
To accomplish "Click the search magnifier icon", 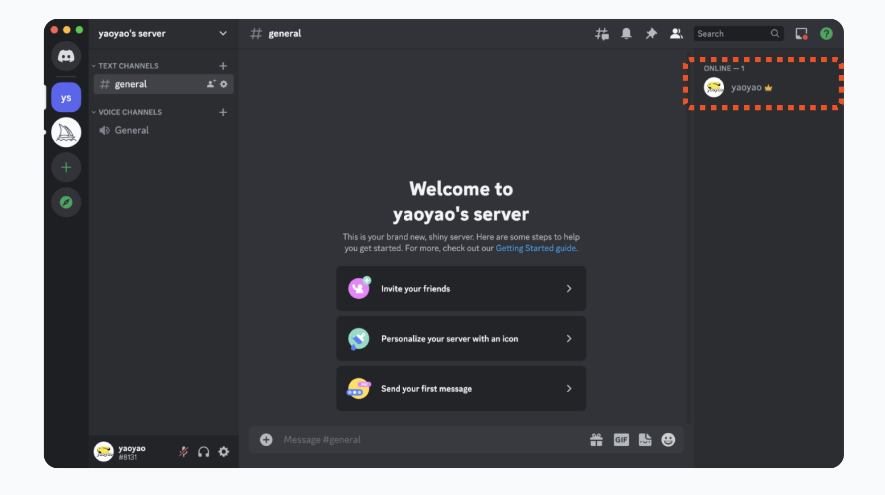I will point(775,33).
